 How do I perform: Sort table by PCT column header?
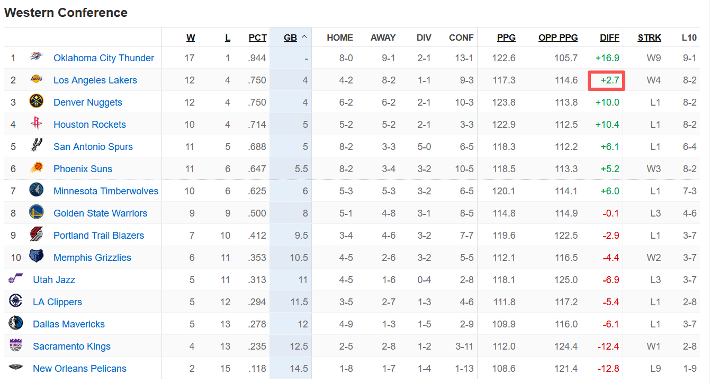pyautogui.click(x=258, y=37)
